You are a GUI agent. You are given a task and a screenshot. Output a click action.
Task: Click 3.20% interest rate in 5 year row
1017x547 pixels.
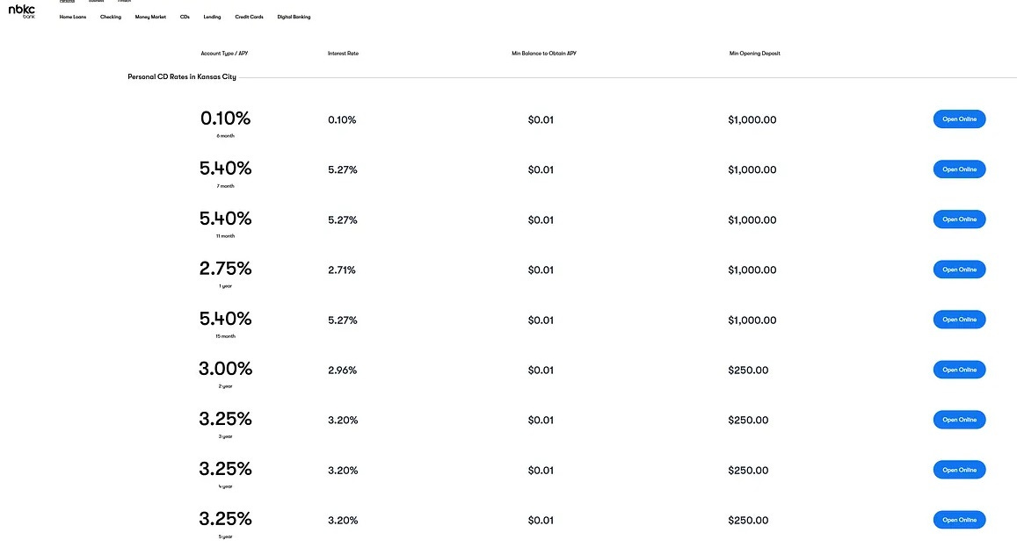click(x=343, y=521)
